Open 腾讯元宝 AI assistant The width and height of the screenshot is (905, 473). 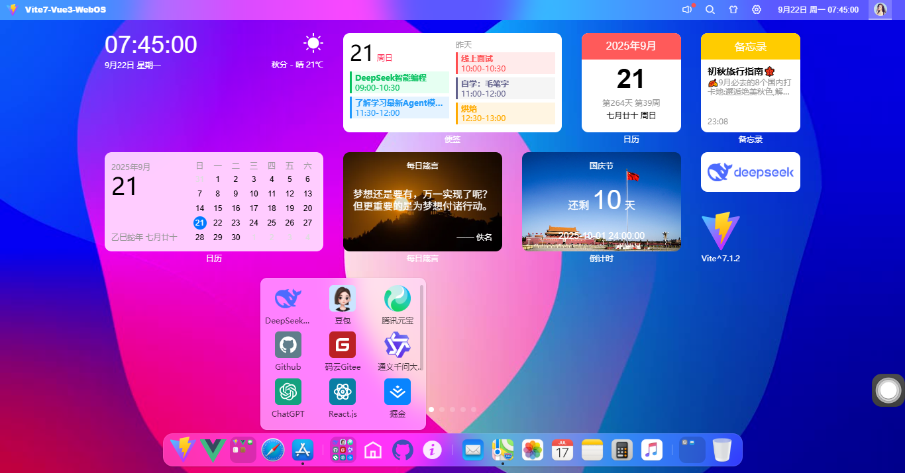click(x=397, y=300)
